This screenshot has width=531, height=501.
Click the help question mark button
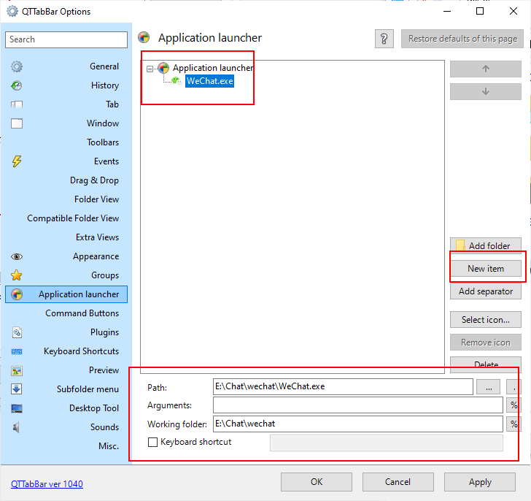click(x=384, y=39)
